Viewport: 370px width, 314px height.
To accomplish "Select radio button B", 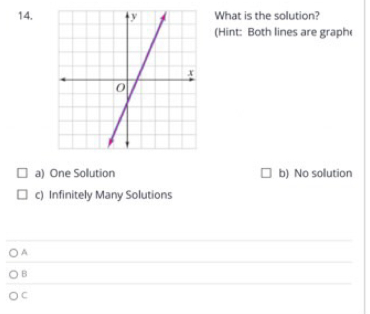I will point(13,274).
